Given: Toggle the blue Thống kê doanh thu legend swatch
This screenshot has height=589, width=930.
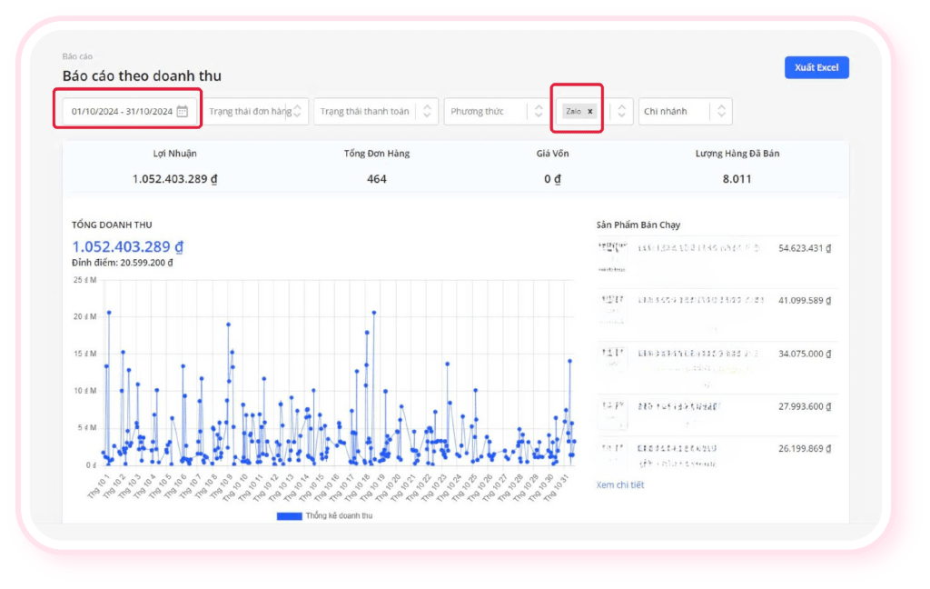Looking at the screenshot, I should pyautogui.click(x=289, y=516).
